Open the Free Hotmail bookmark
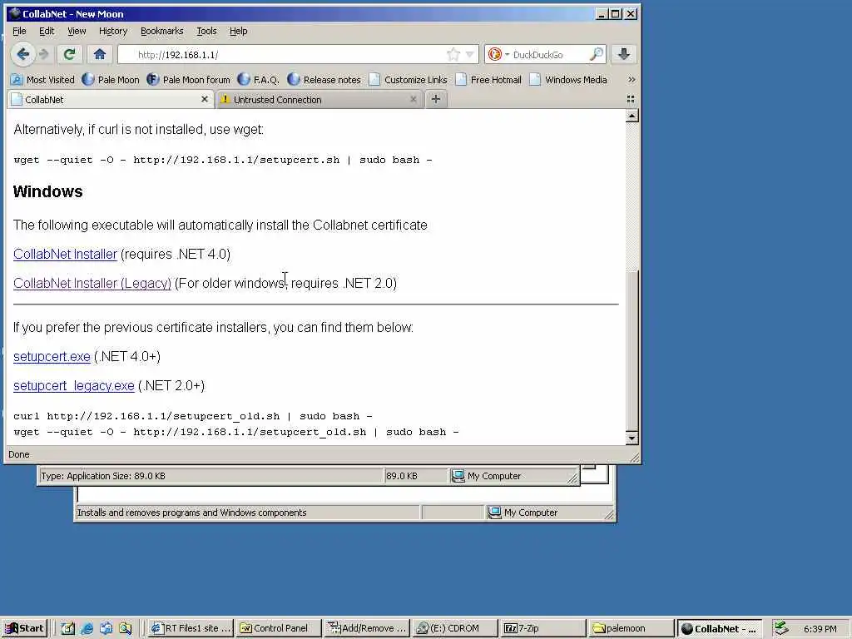The image size is (852, 639). [488, 80]
